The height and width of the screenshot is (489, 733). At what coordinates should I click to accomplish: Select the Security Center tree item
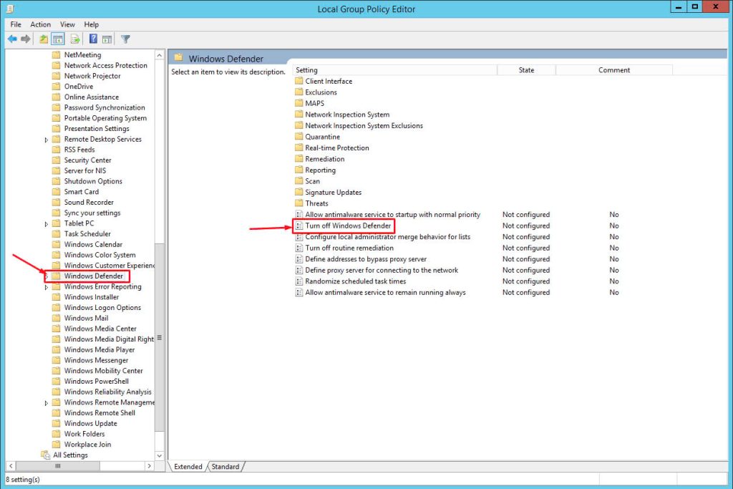tap(87, 160)
